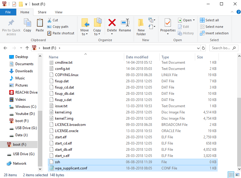Screen dimensions: 241x178
Task: Open Music in the navigation pane
Action: click(x=20, y=78)
